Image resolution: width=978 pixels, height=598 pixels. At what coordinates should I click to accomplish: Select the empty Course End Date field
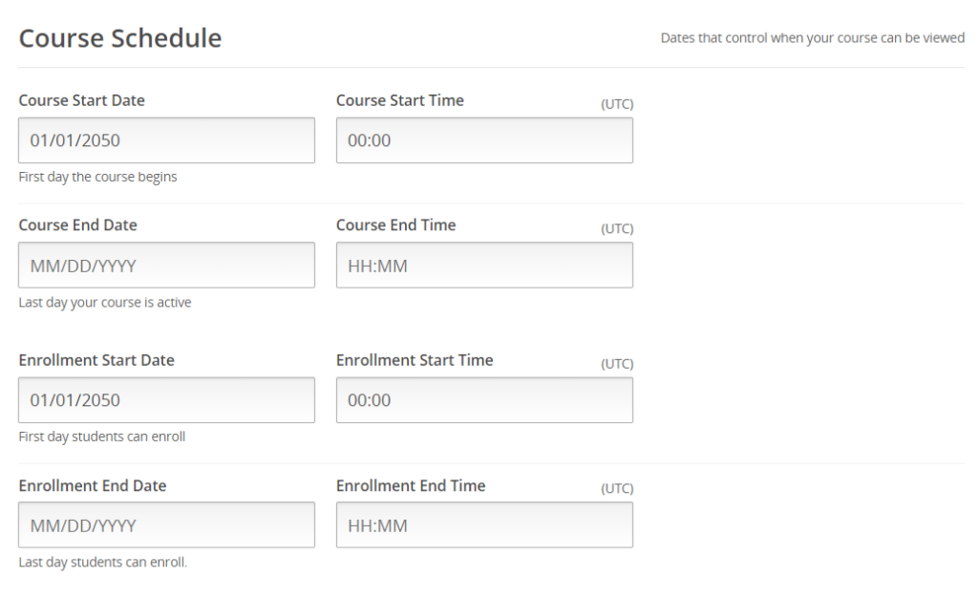[x=166, y=265]
